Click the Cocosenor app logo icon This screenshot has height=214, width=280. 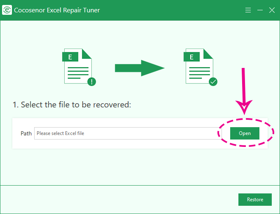click(x=7, y=10)
